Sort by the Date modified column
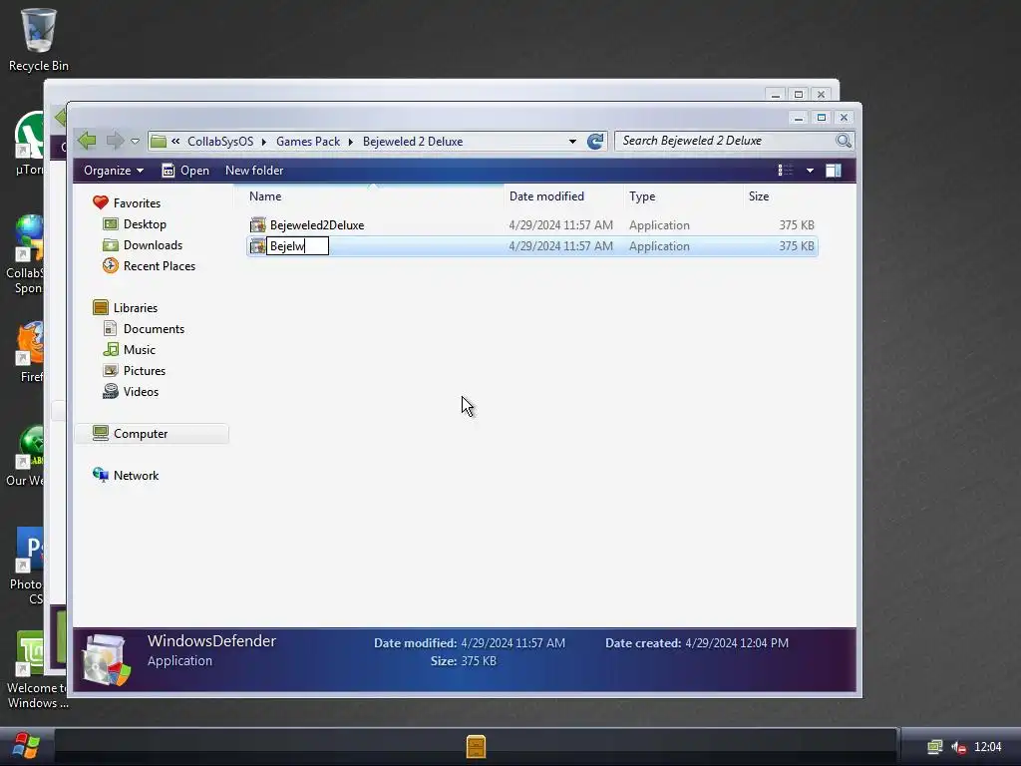 coord(564,196)
